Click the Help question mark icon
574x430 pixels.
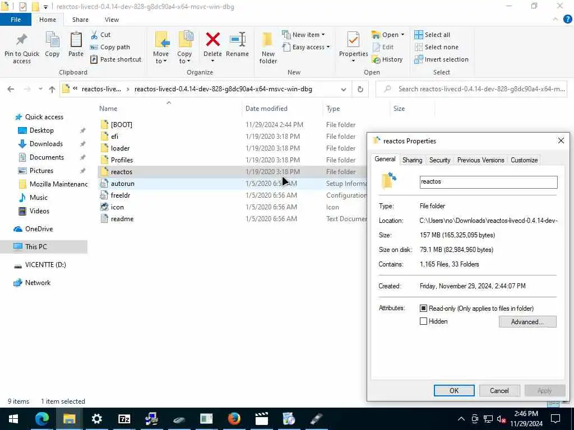[567, 20]
